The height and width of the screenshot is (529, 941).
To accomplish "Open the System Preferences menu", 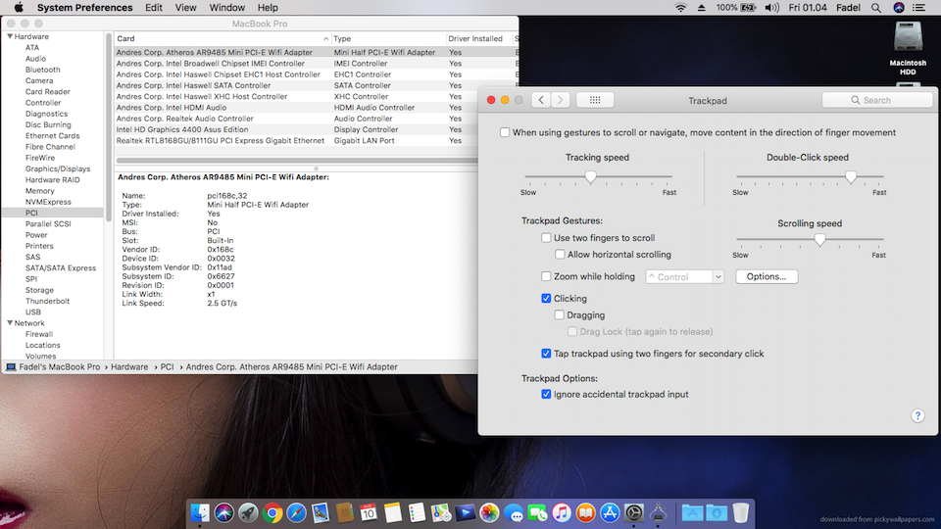I will click(84, 8).
